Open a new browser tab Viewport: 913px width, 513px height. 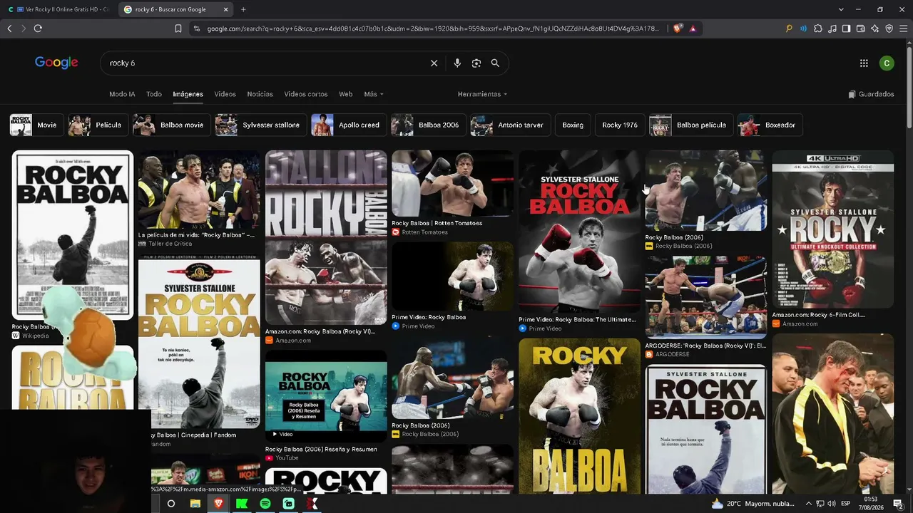point(243,9)
